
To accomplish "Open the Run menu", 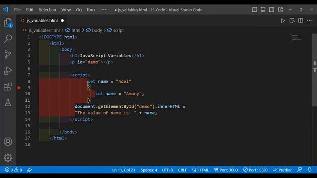I will click(91, 10).
